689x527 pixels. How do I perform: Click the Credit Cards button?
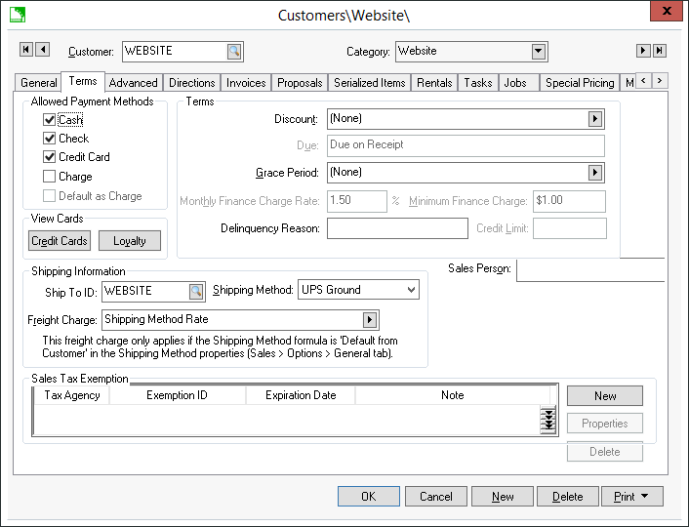60,241
